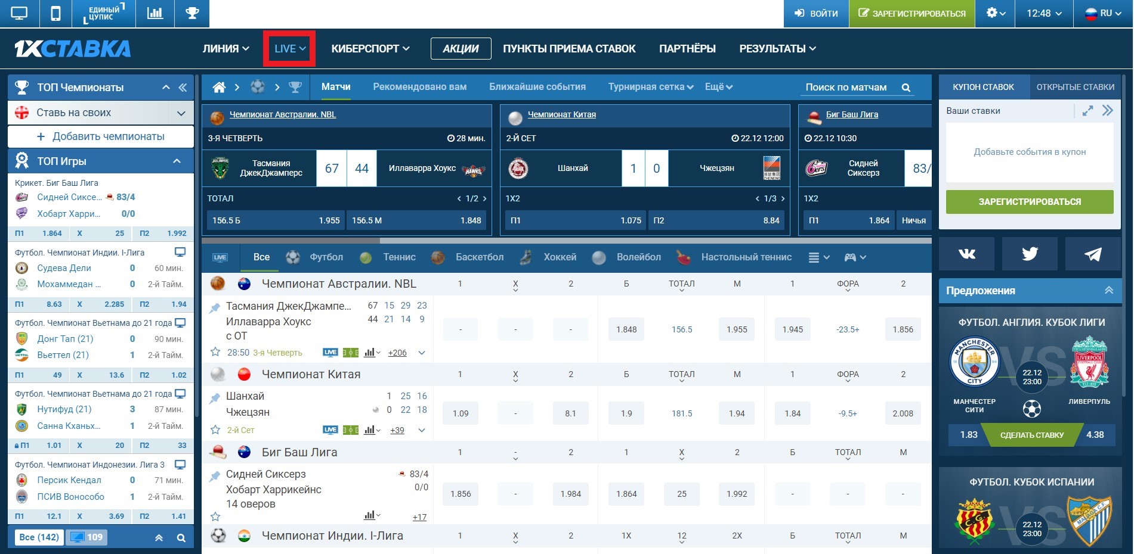Expand the ЛИНИЯ dropdown menu

225,49
